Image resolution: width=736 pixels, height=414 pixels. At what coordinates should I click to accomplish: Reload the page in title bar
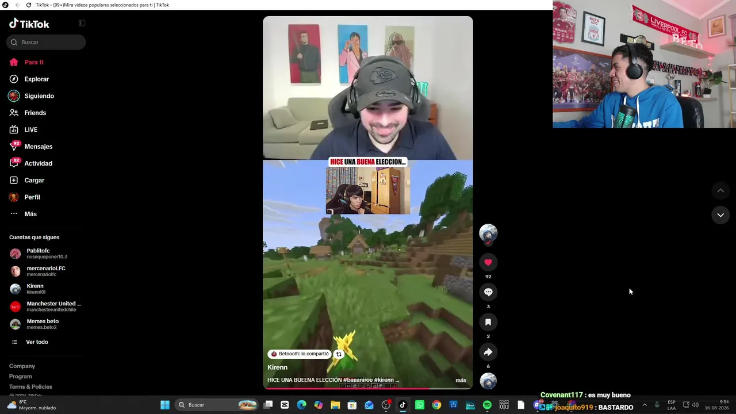coord(28,5)
